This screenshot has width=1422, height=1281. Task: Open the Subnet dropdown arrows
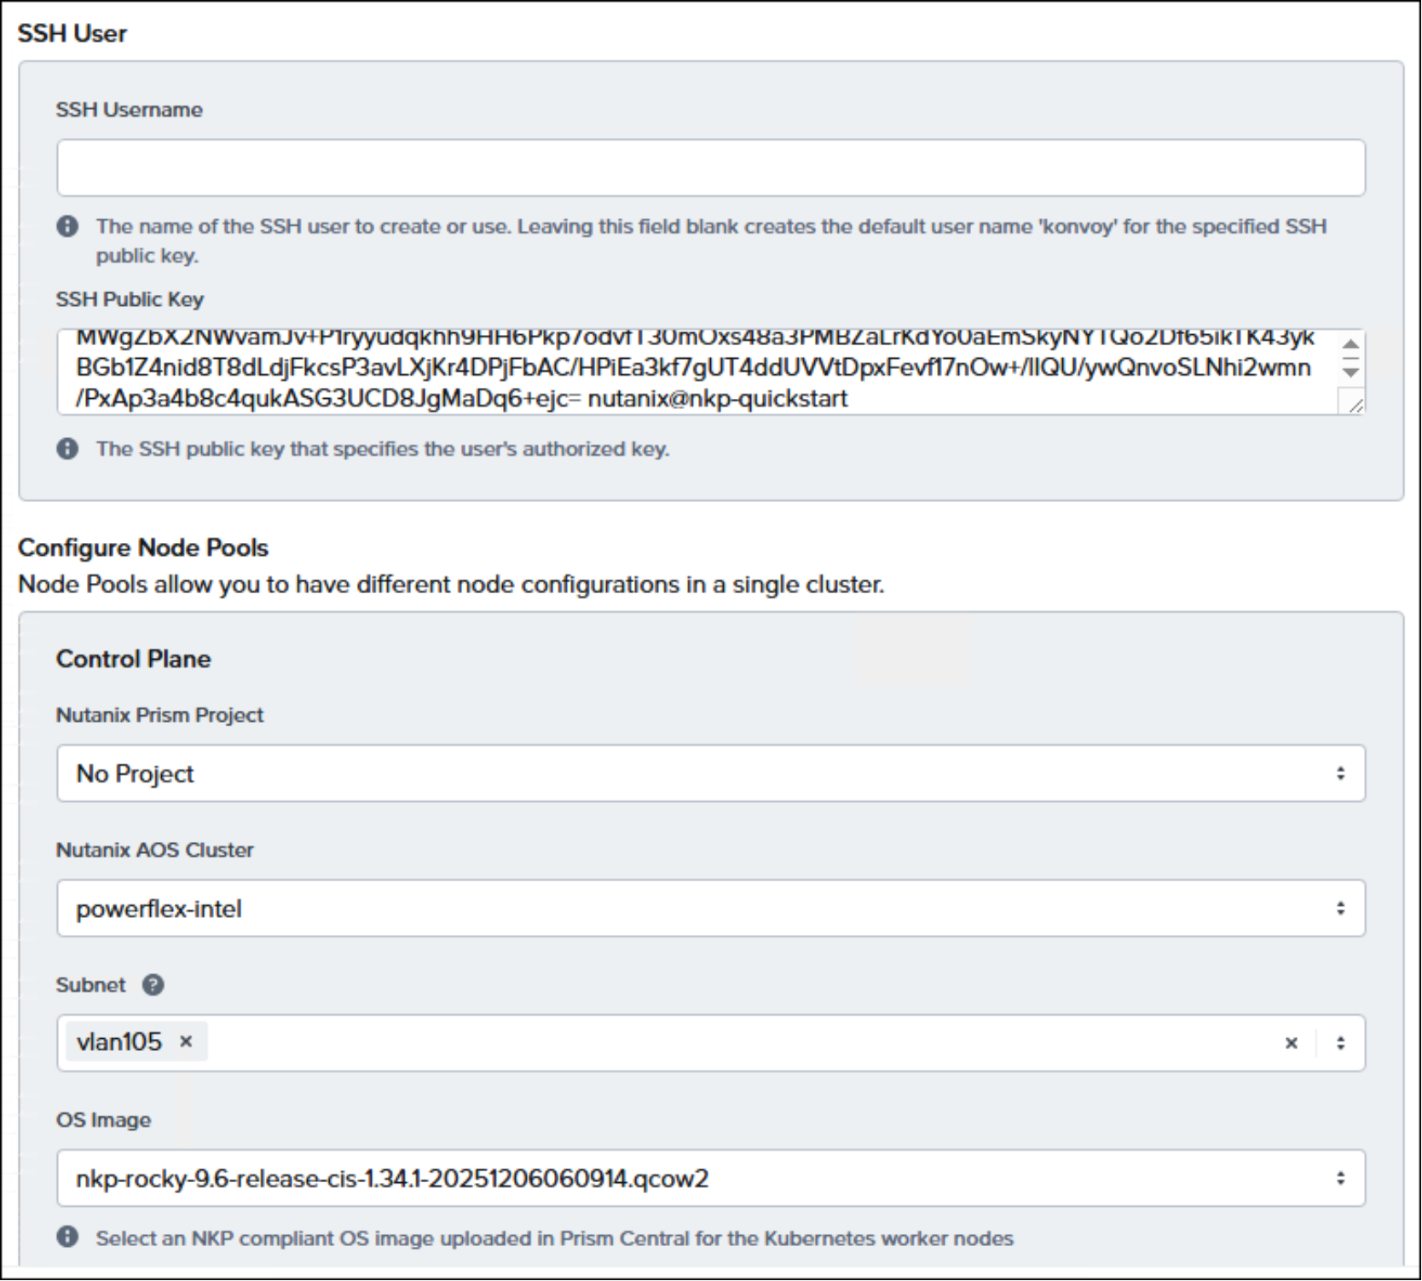pos(1341,1043)
